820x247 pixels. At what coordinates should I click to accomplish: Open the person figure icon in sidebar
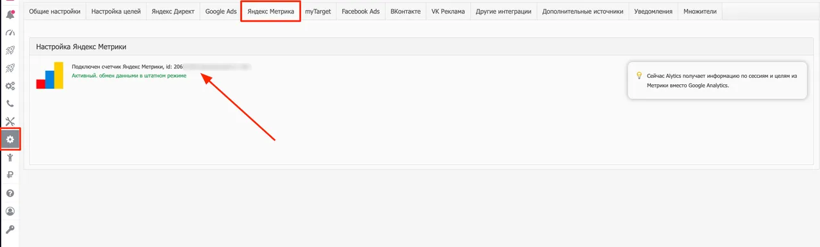click(10, 157)
